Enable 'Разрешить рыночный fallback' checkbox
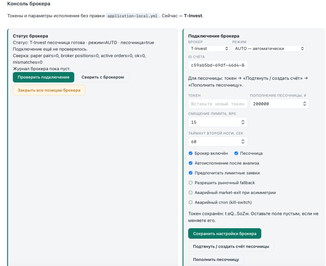Viewport: 326px width, 266px height. tap(190, 183)
